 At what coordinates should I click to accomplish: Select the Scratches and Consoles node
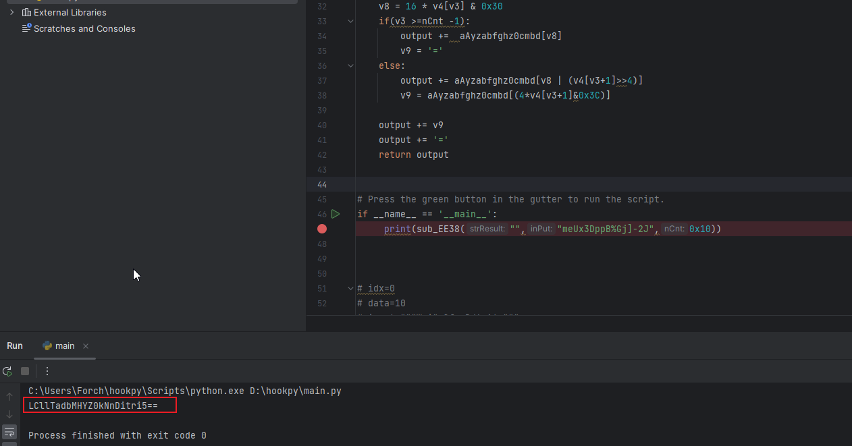coord(84,28)
